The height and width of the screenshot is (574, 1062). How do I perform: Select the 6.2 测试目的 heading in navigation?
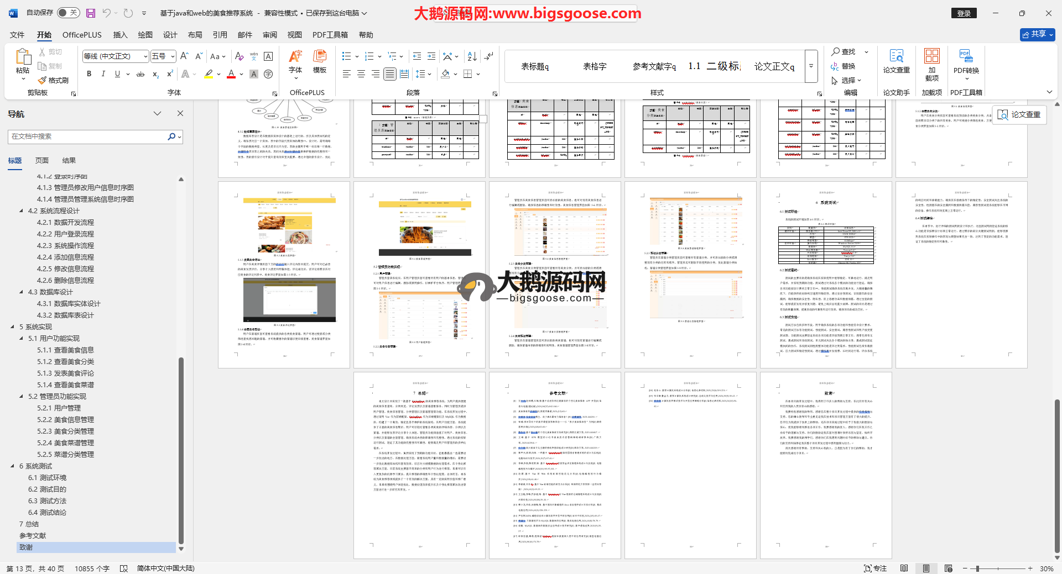pyautogui.click(x=47, y=489)
